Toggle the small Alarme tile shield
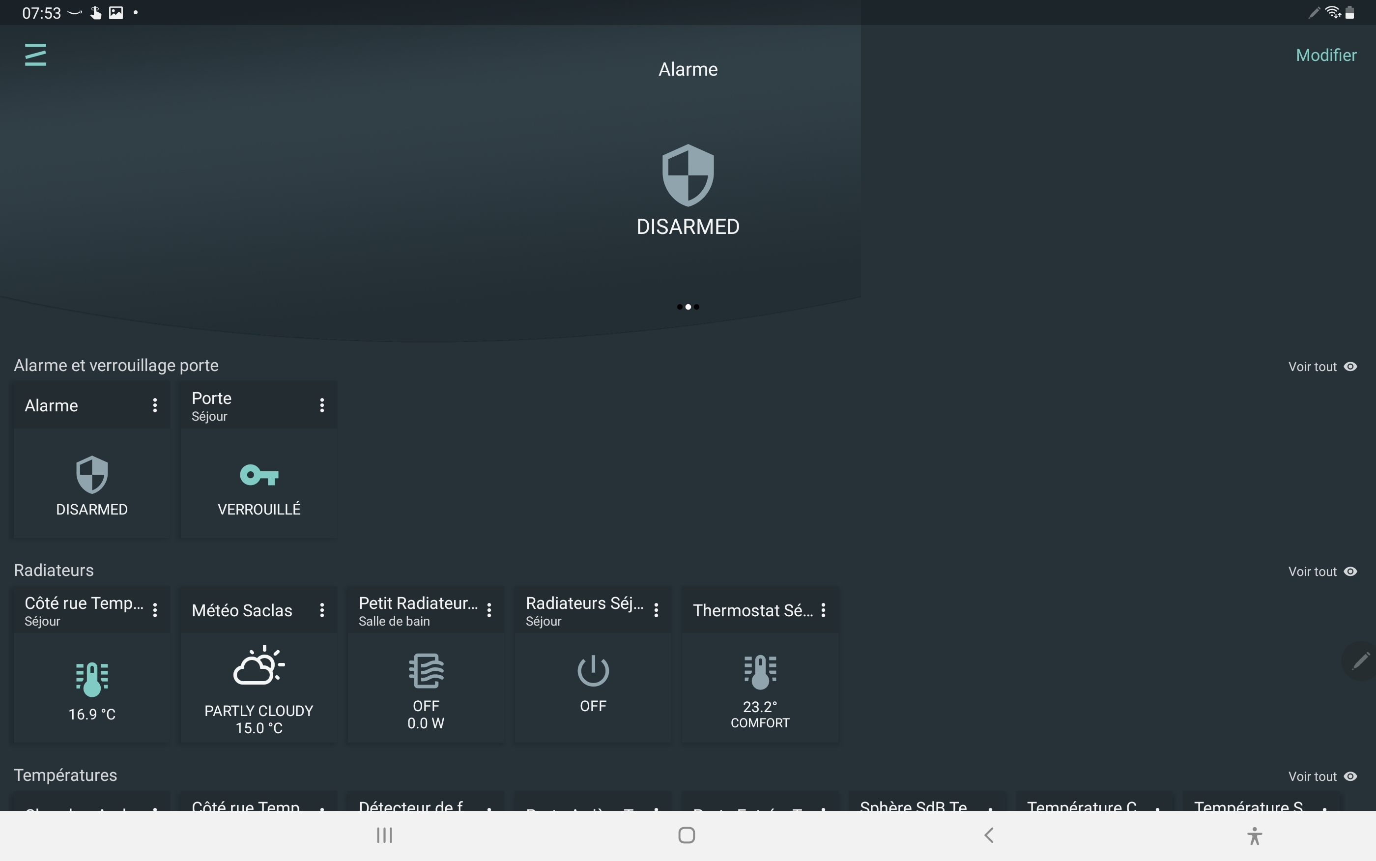The width and height of the screenshot is (1376, 861). (92, 474)
